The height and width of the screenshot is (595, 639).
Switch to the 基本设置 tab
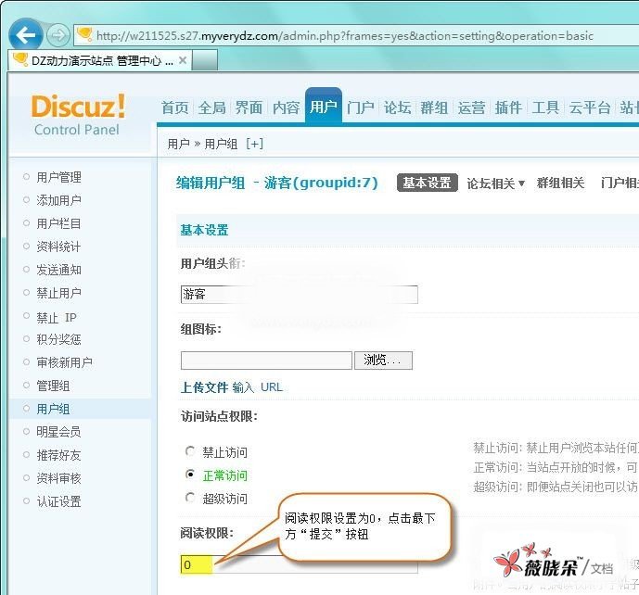(x=428, y=184)
